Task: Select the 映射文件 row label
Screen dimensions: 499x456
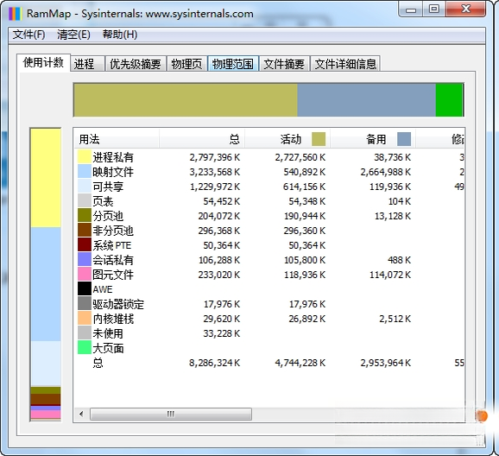Action: 113,172
